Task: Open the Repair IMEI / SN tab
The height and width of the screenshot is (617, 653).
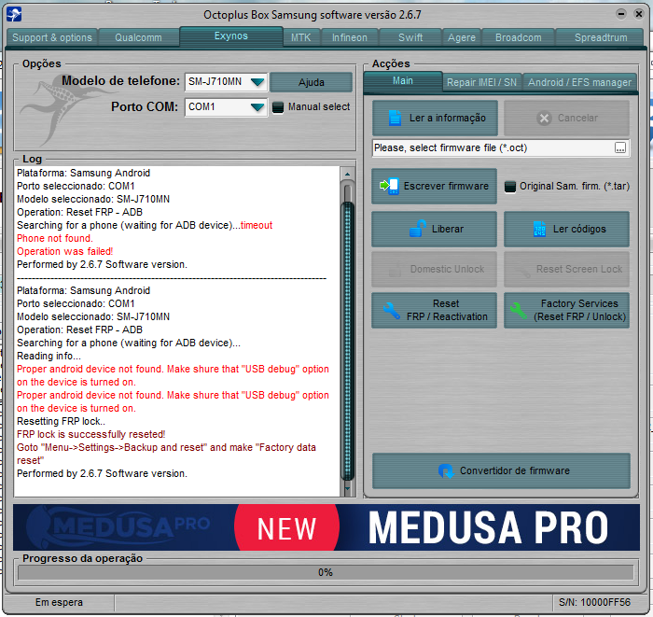Action: point(482,82)
